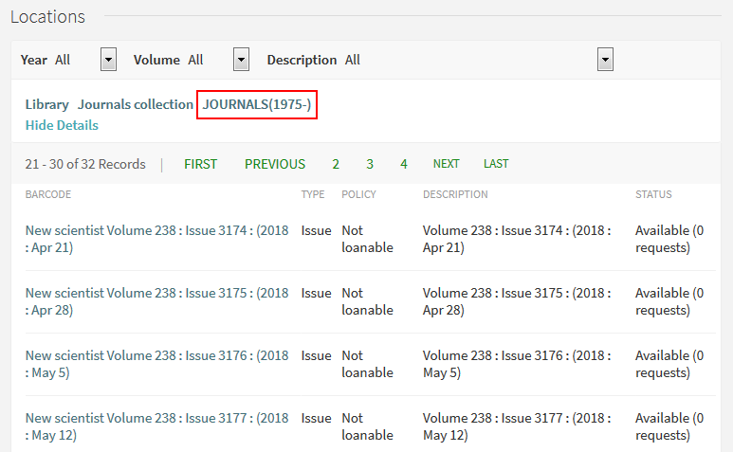The image size is (733, 452).
Task: Jump to page 2 of records
Action: point(336,164)
